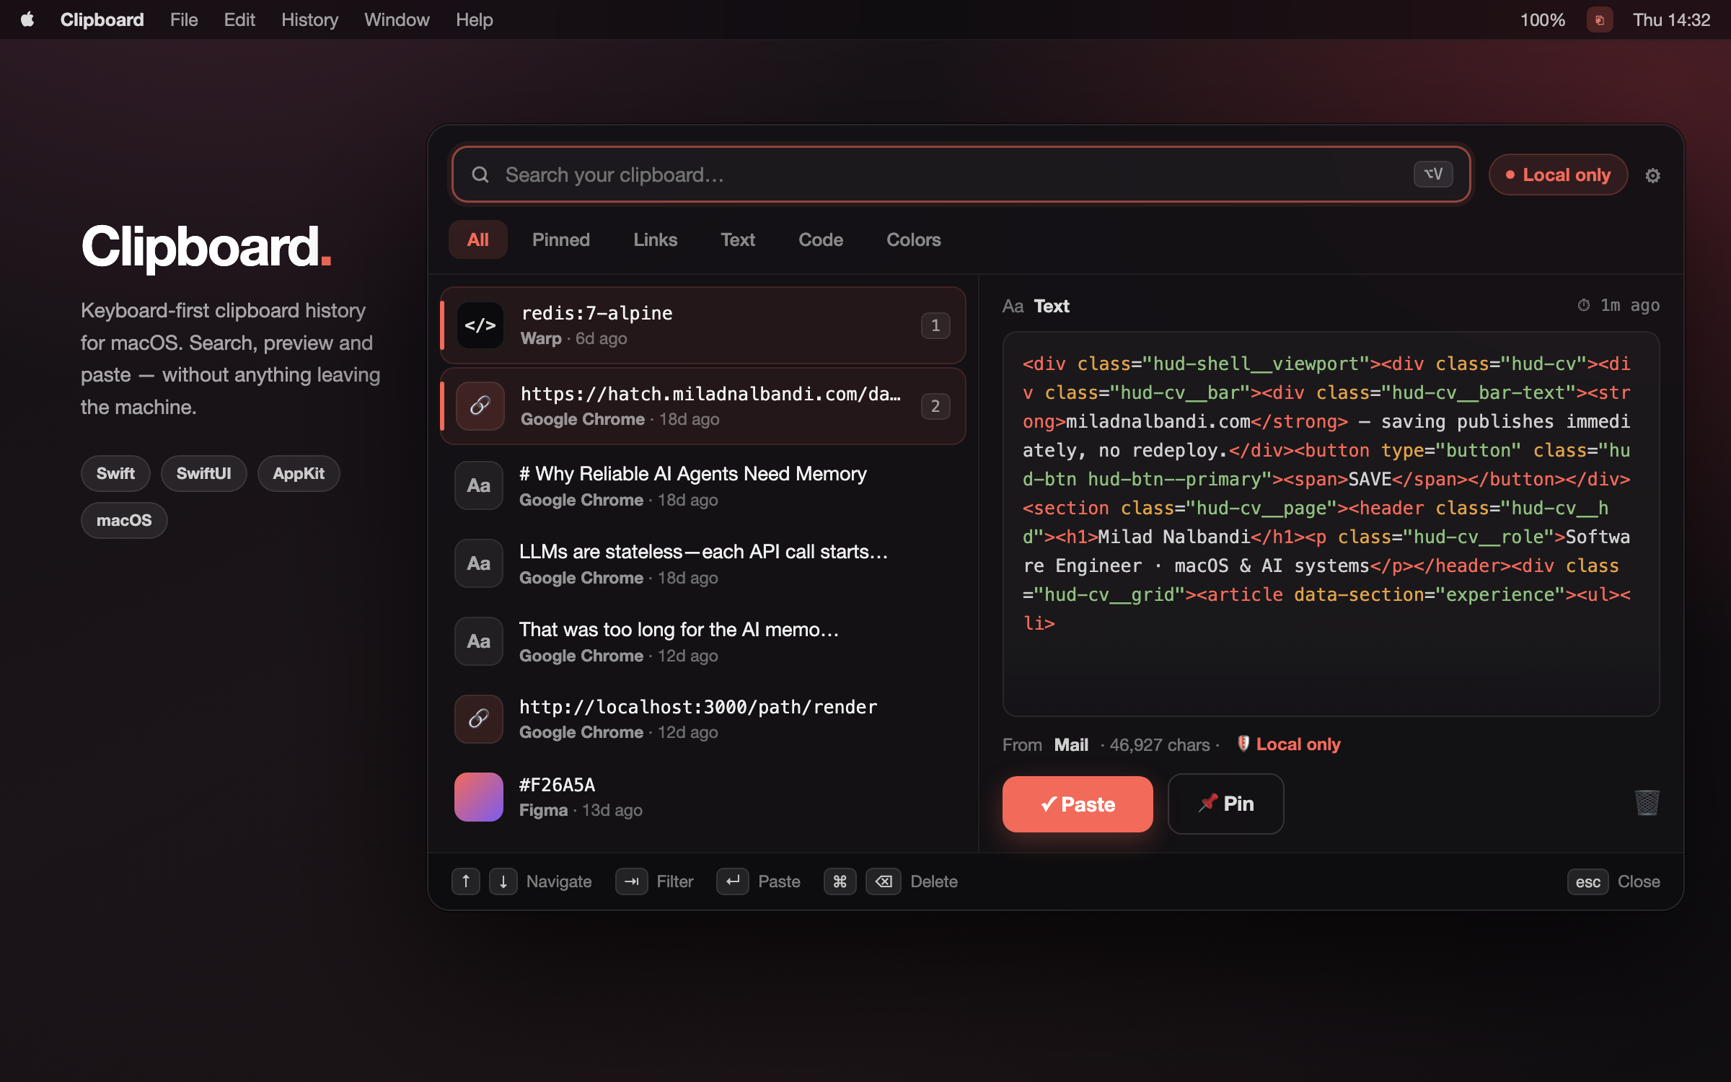This screenshot has height=1082, width=1731.
Task: Click the magnifier search icon
Action: 480,175
